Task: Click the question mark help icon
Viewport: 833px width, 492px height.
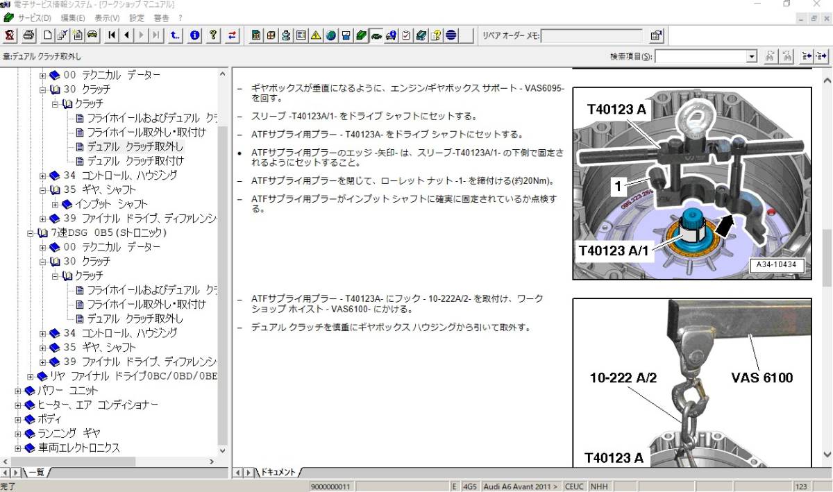Action: [212, 35]
